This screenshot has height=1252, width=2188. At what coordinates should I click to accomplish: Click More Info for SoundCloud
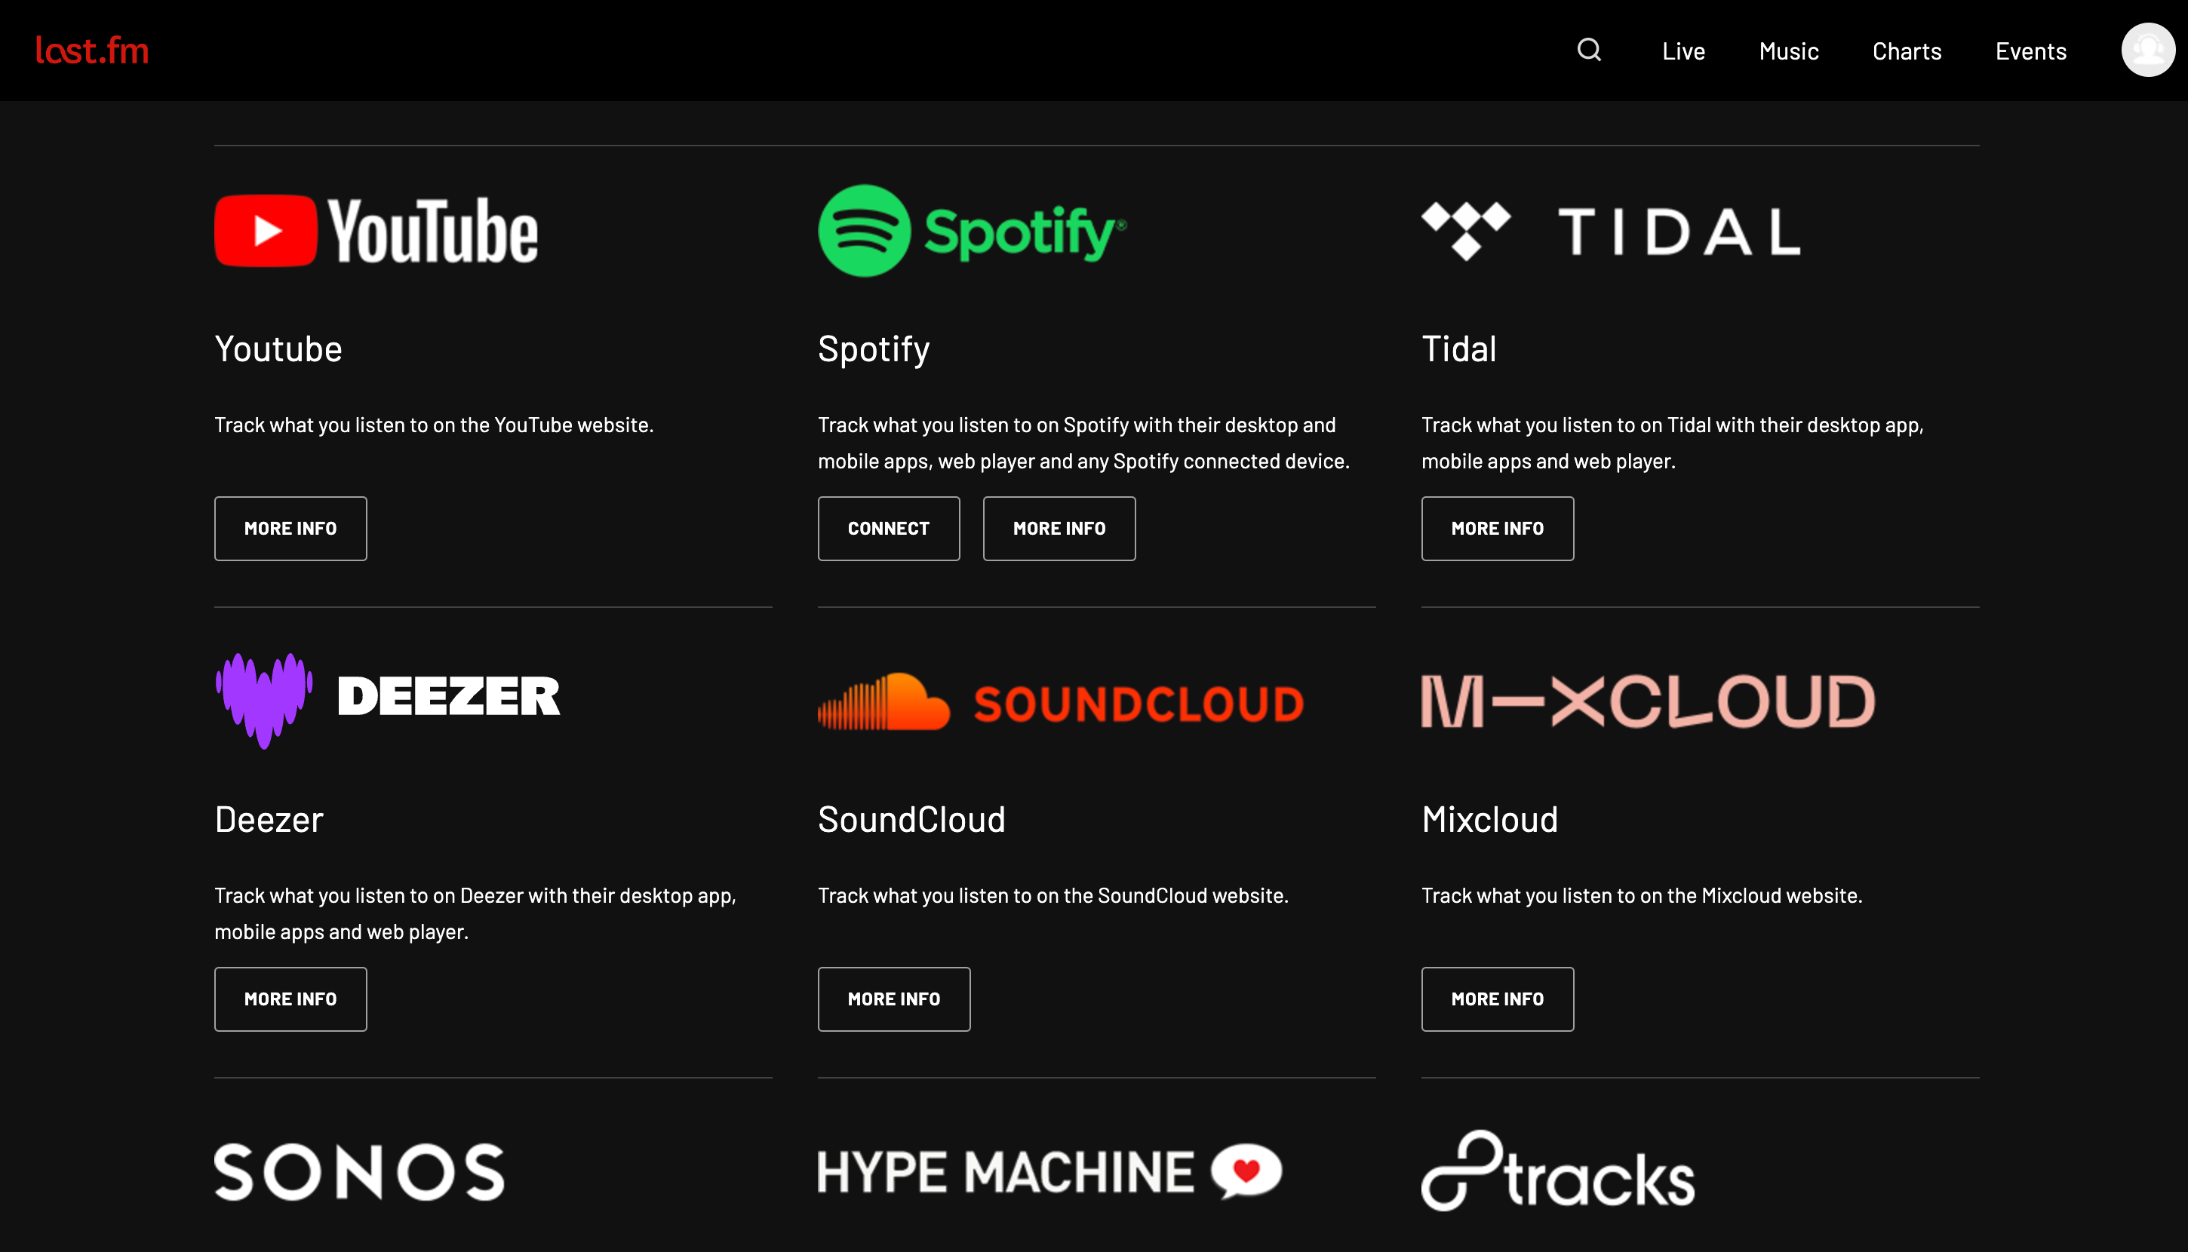893,998
